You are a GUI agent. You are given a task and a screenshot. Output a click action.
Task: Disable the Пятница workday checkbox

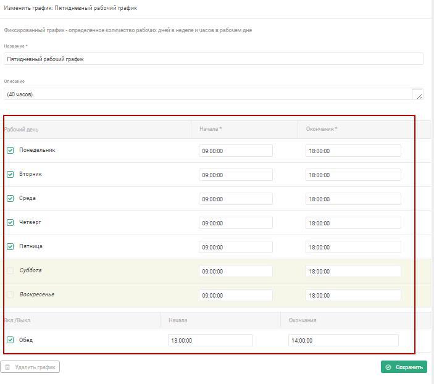(x=10, y=247)
